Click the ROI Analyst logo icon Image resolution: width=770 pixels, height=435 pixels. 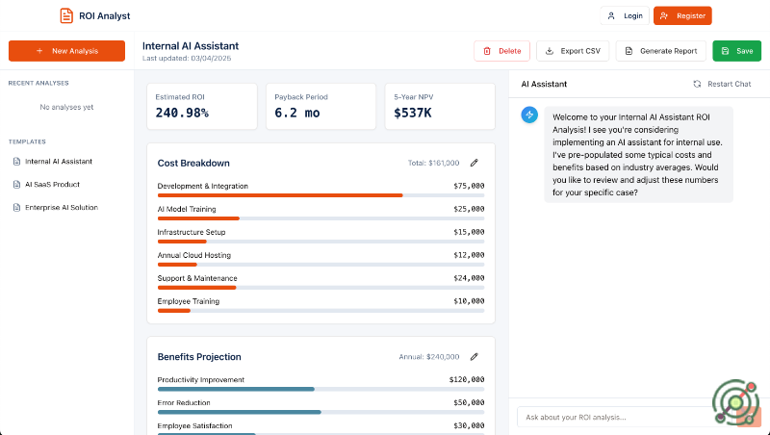click(x=66, y=15)
